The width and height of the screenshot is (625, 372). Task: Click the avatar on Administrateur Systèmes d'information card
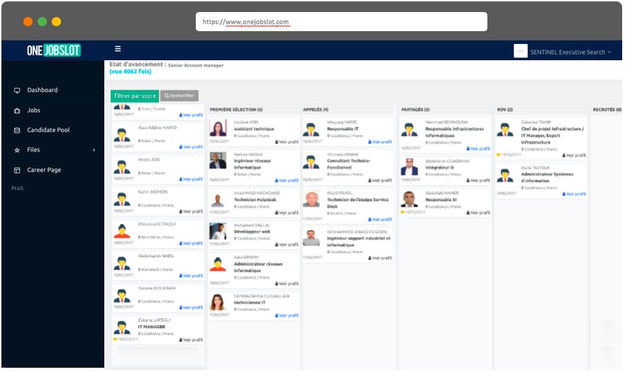click(x=505, y=175)
